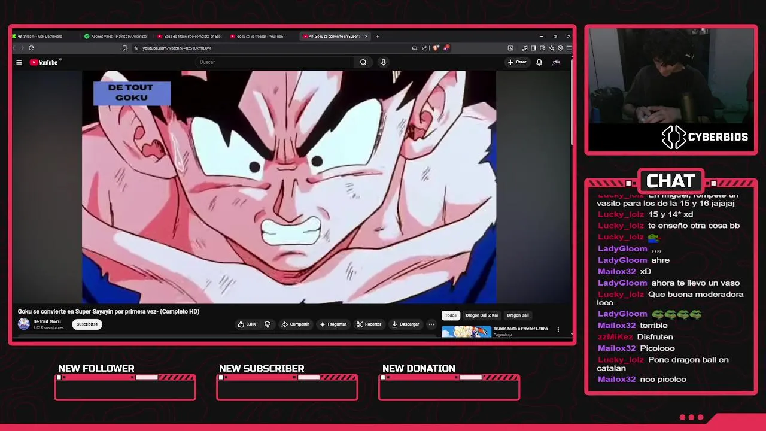This screenshot has width=766, height=431.
Task: Click chat message 'Que buena moderadora loco'
Action: (670, 298)
